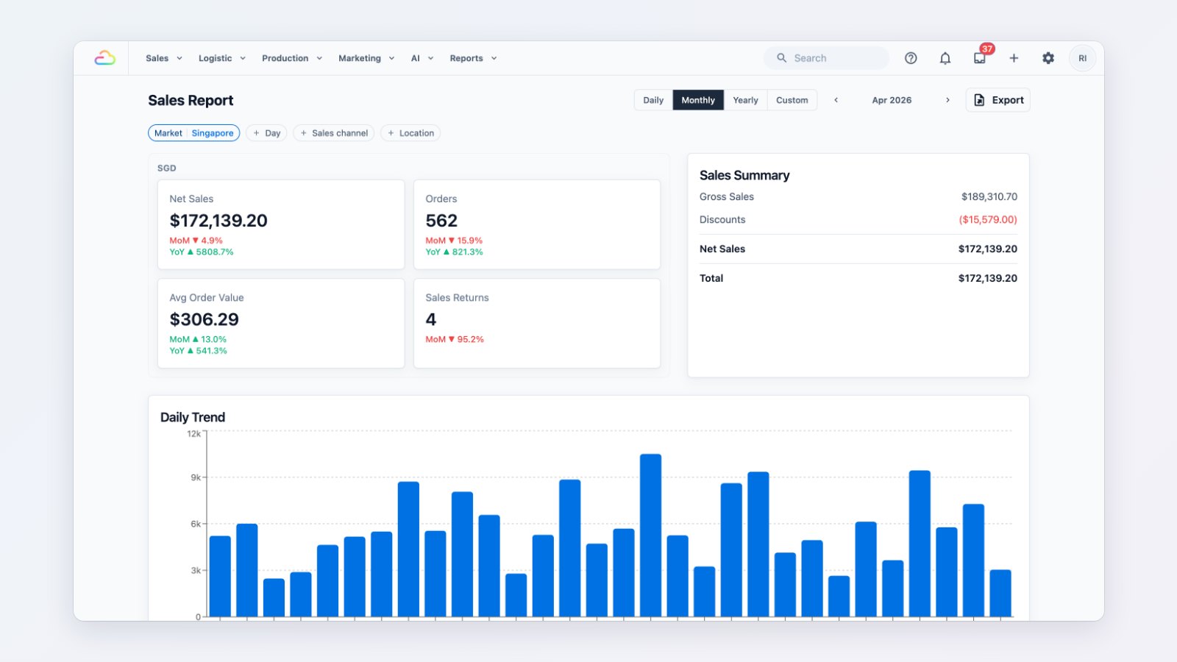Click the cloud logo icon
The width and height of the screenshot is (1177, 662).
coord(105,58)
